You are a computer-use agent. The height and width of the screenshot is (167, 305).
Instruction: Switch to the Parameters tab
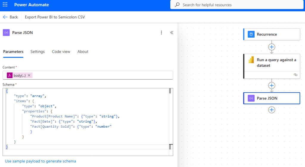tap(13, 52)
